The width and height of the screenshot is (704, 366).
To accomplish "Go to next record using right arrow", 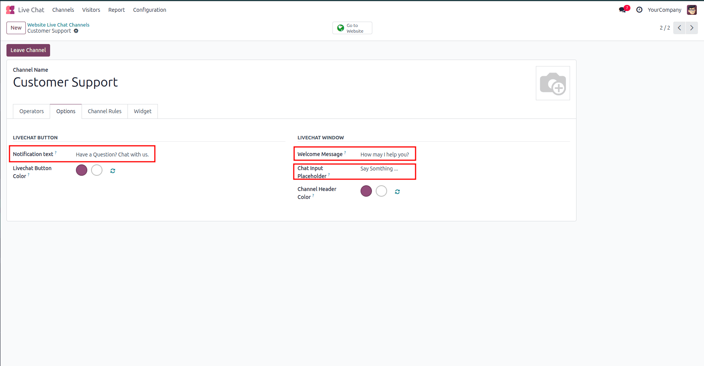I will click(692, 28).
